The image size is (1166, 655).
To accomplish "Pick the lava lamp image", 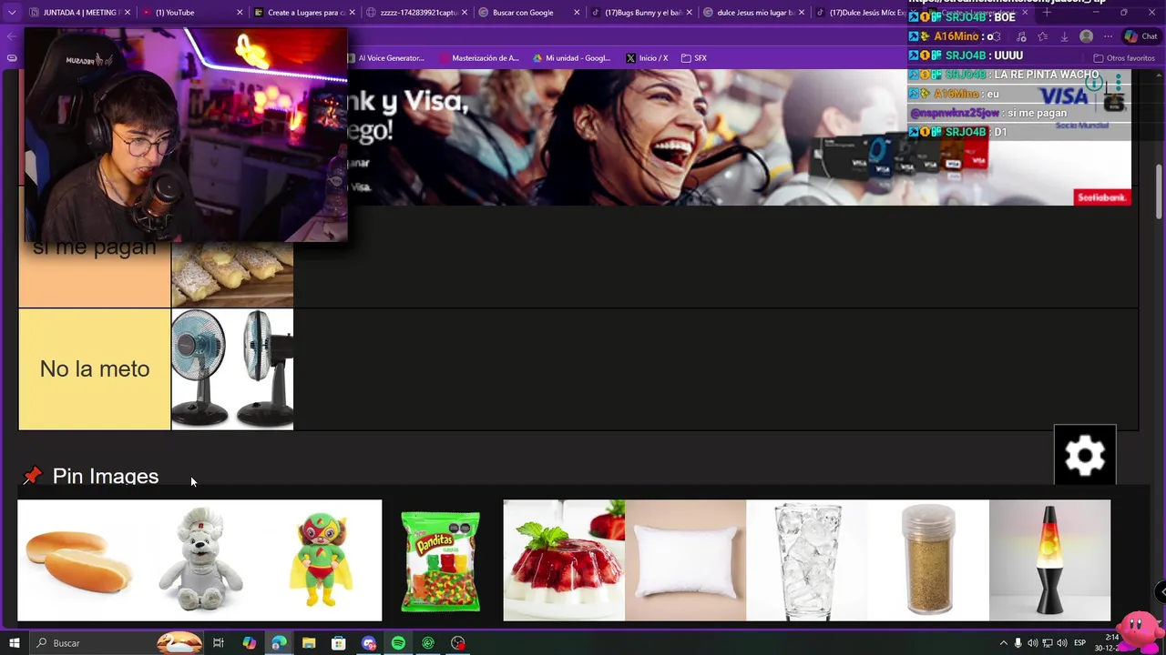I will 1049,560.
